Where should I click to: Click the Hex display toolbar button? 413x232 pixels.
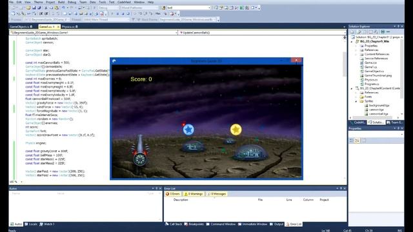(157, 14)
